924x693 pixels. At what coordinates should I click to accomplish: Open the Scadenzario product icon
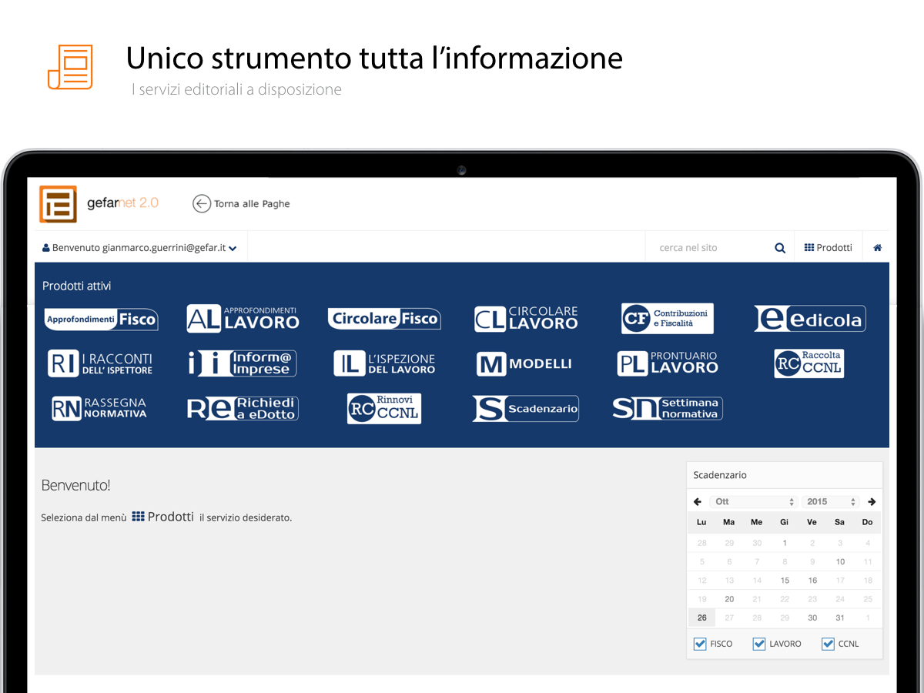point(525,409)
